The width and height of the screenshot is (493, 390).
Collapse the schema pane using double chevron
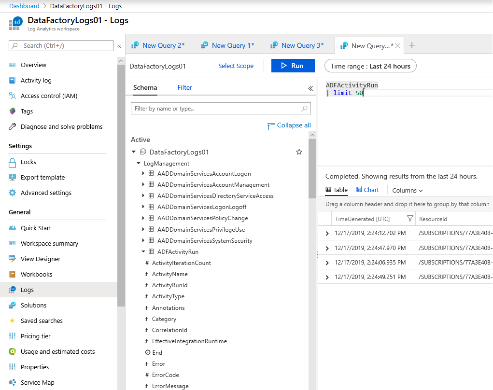(310, 88)
